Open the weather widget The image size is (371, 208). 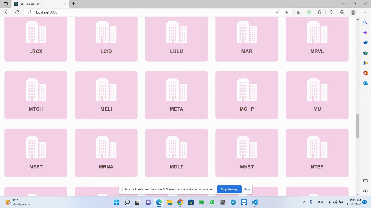tap(18, 202)
